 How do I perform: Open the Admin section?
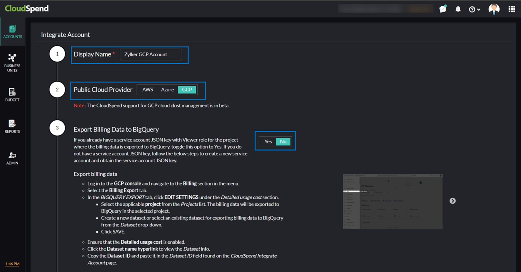[12, 158]
